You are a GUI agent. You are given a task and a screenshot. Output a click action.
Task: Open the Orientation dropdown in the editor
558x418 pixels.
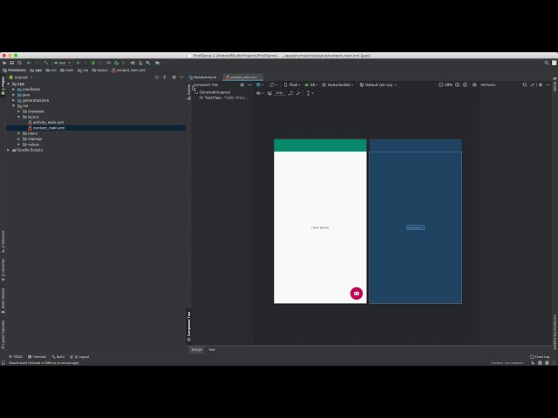(273, 85)
